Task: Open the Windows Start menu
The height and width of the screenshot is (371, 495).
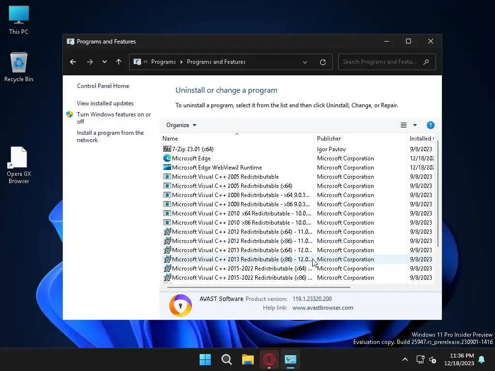Action: click(205, 359)
